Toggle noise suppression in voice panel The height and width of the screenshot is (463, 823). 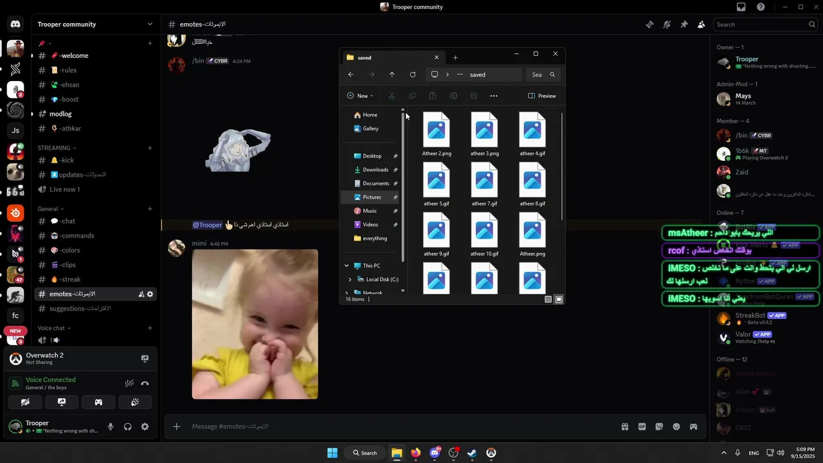129,383
